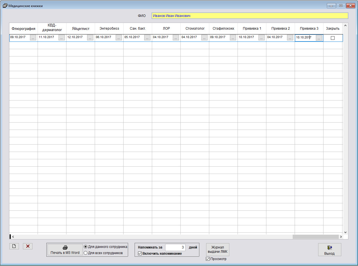The image size is (358, 266).
Task: Select Для данного сотрудника radio option
Action: point(86,247)
